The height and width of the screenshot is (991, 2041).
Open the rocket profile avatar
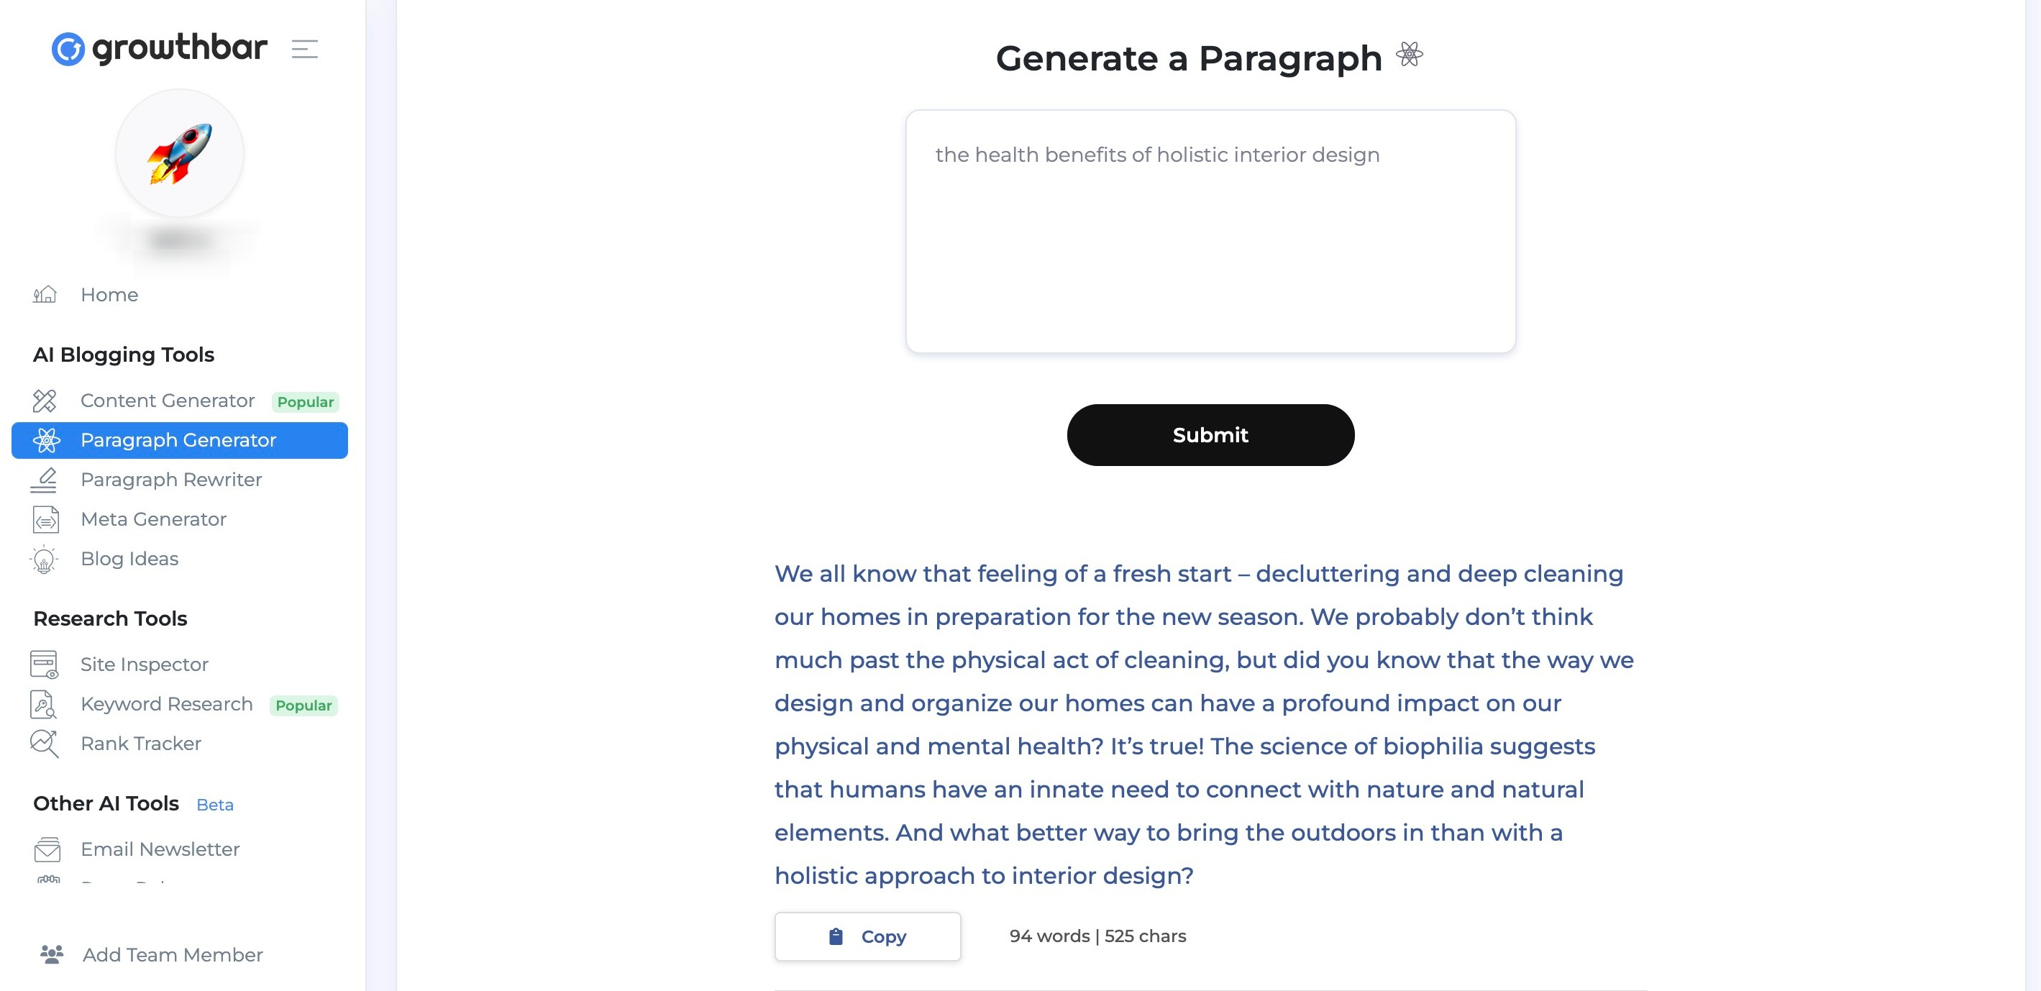pos(180,153)
